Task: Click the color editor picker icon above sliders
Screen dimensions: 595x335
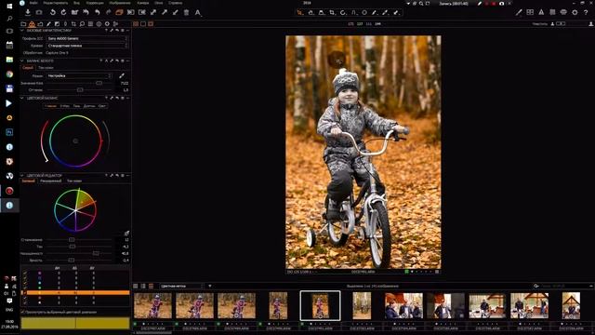Action: [126, 234]
